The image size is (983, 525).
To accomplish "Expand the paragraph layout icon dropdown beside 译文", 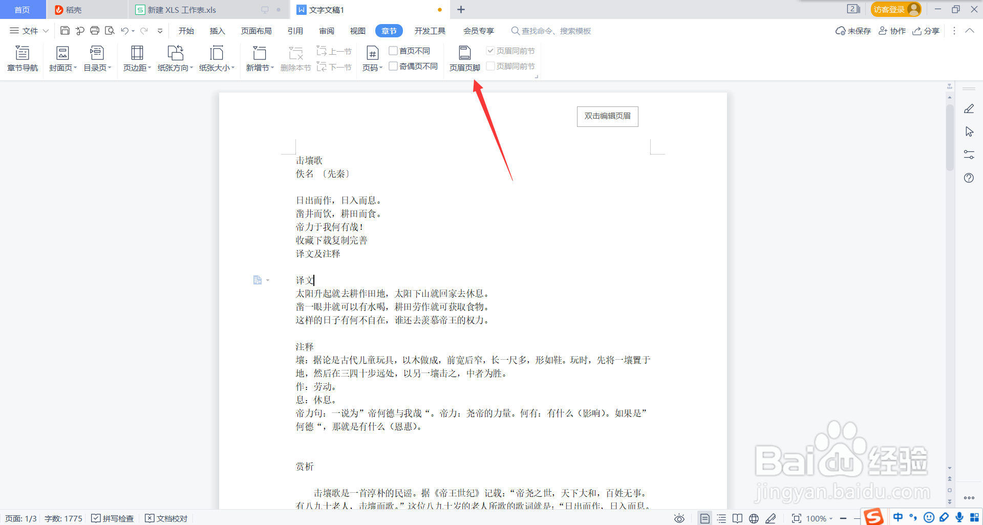I will (x=268, y=280).
